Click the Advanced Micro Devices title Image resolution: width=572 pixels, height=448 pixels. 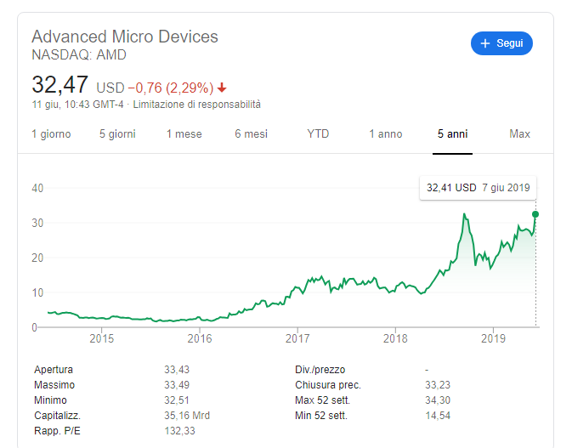point(125,37)
